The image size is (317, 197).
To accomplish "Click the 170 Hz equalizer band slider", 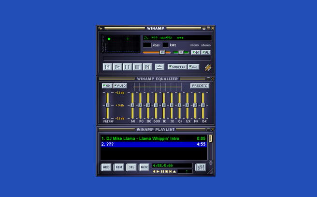I will click(x=140, y=106).
